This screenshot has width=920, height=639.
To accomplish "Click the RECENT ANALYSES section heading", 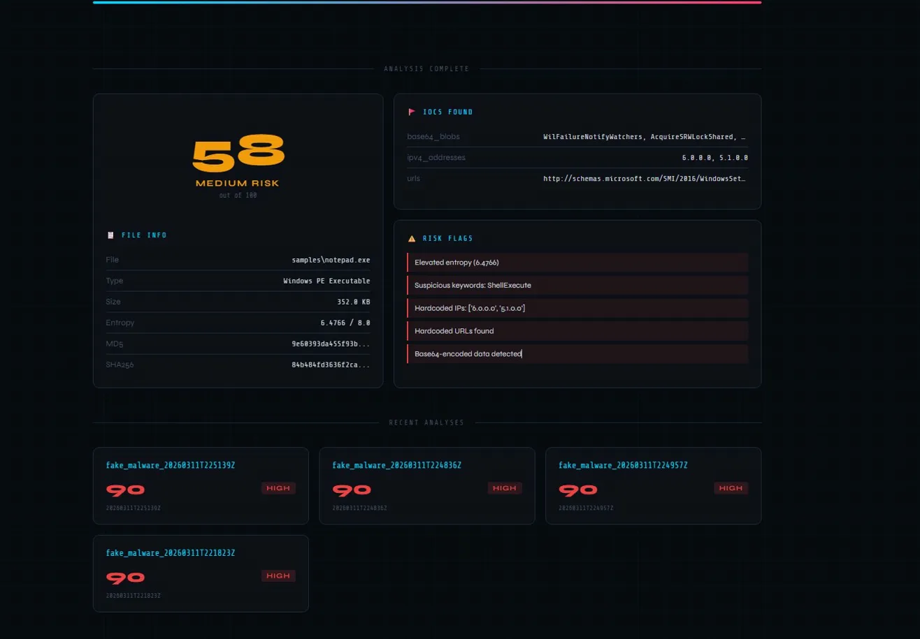I will 426,423.
